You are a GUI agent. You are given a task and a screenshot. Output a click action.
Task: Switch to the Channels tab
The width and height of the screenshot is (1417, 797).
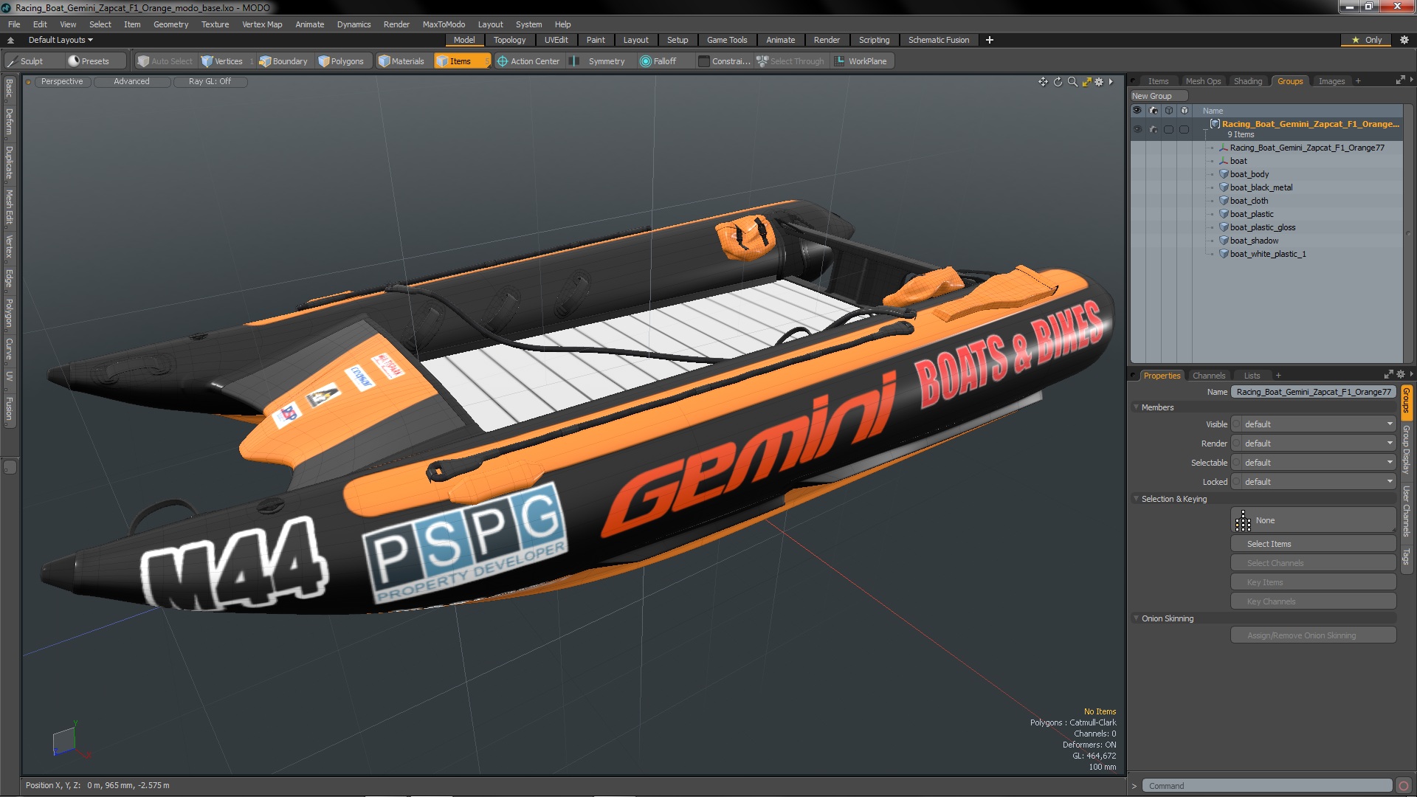click(x=1208, y=376)
